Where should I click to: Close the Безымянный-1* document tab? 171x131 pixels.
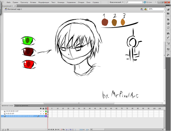[15, 6]
